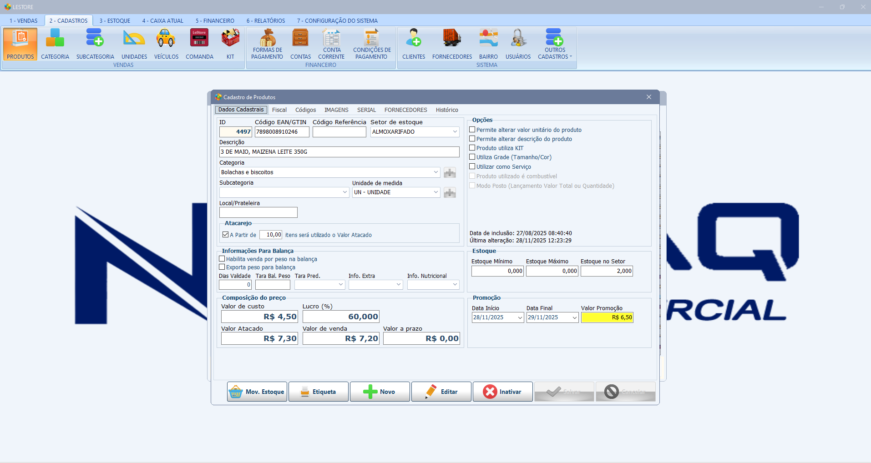Viewport: 871px width, 463px height.
Task: Open the Unidade de medida dropdown
Action: (435, 192)
